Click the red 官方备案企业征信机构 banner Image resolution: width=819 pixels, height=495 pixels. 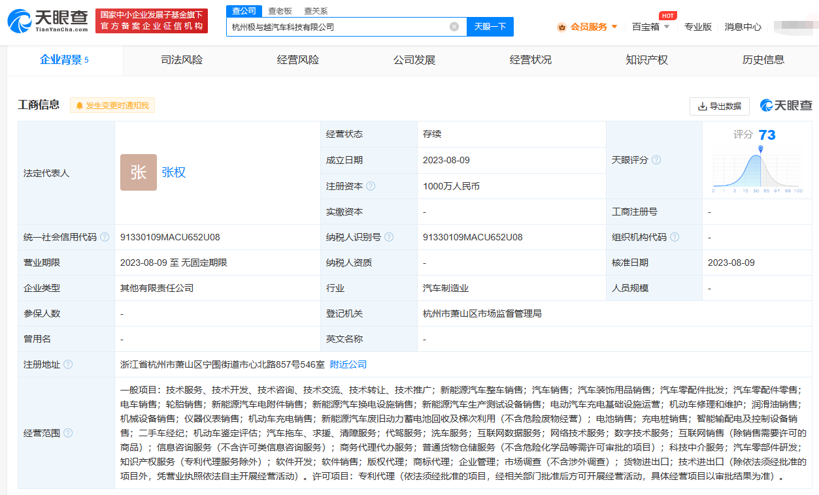coord(152,21)
